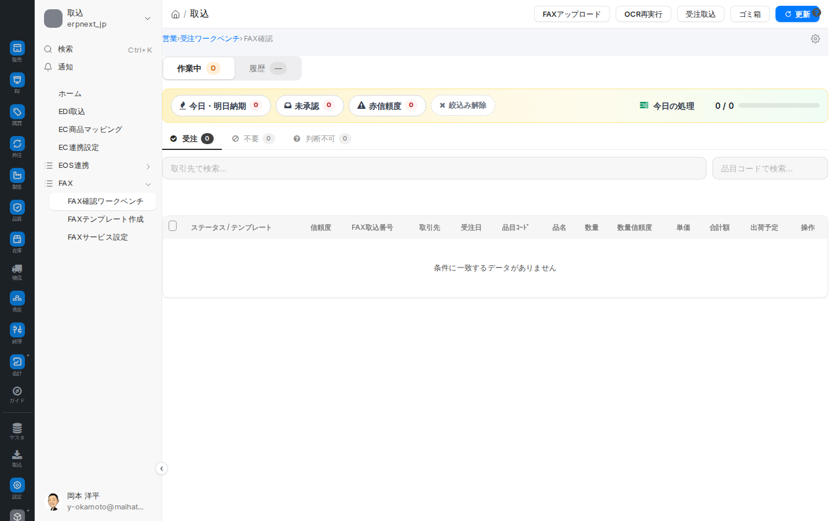This screenshot has height=521, width=834.
Task: Open the ガイド compass icon
Action: point(17,391)
